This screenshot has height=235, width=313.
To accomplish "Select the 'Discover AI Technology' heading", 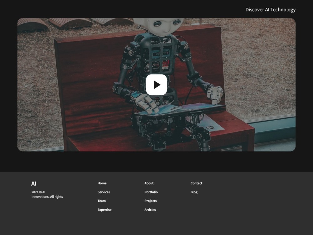I will point(270,10).
